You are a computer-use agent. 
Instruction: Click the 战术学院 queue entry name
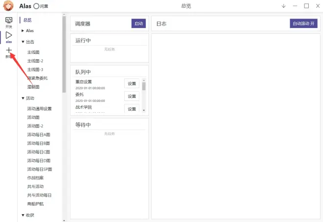point(84,107)
